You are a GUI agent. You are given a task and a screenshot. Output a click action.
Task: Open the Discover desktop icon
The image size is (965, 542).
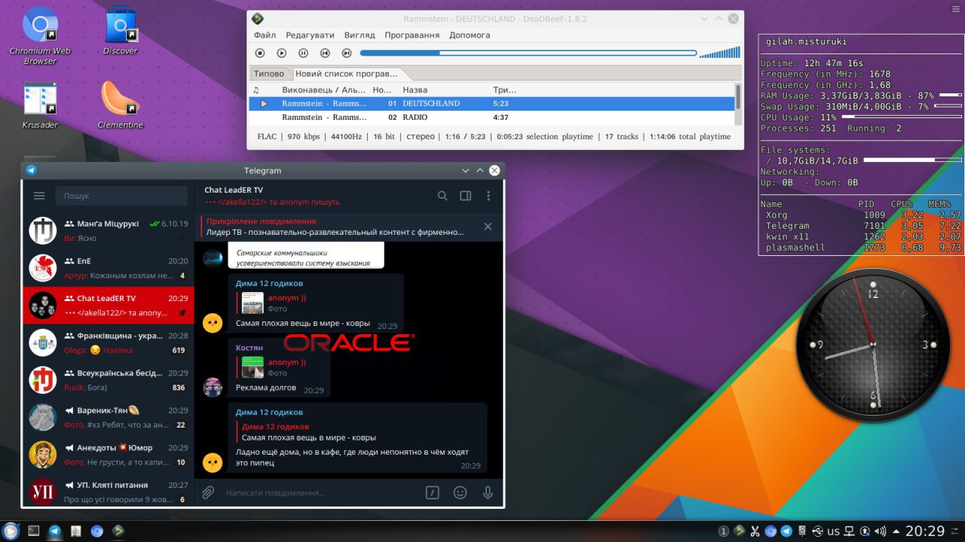[121, 30]
